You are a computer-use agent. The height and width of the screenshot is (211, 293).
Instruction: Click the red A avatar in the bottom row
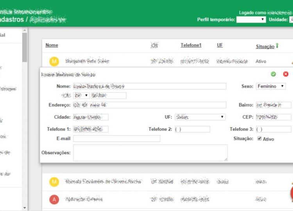coord(54,199)
